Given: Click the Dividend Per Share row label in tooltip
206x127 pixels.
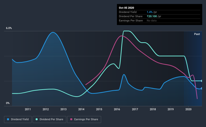Looking at the screenshot, I should coord(130,16).
